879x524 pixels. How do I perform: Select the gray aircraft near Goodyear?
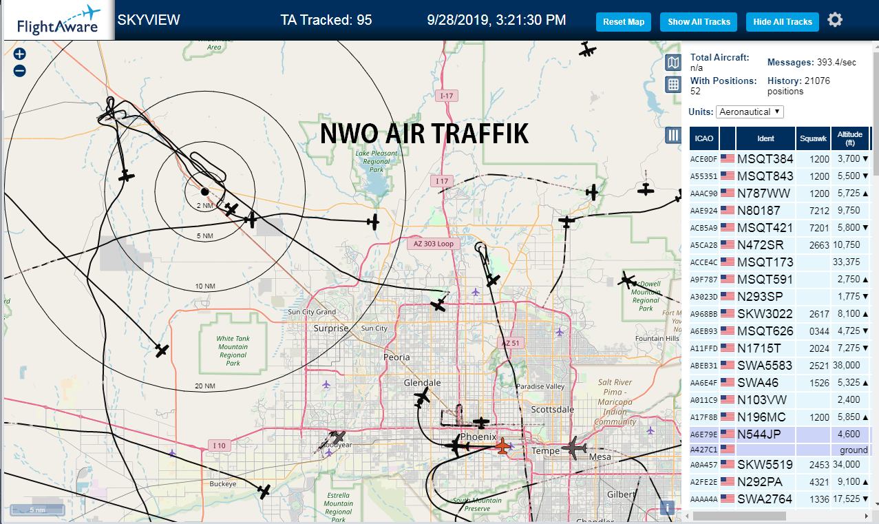[337, 437]
